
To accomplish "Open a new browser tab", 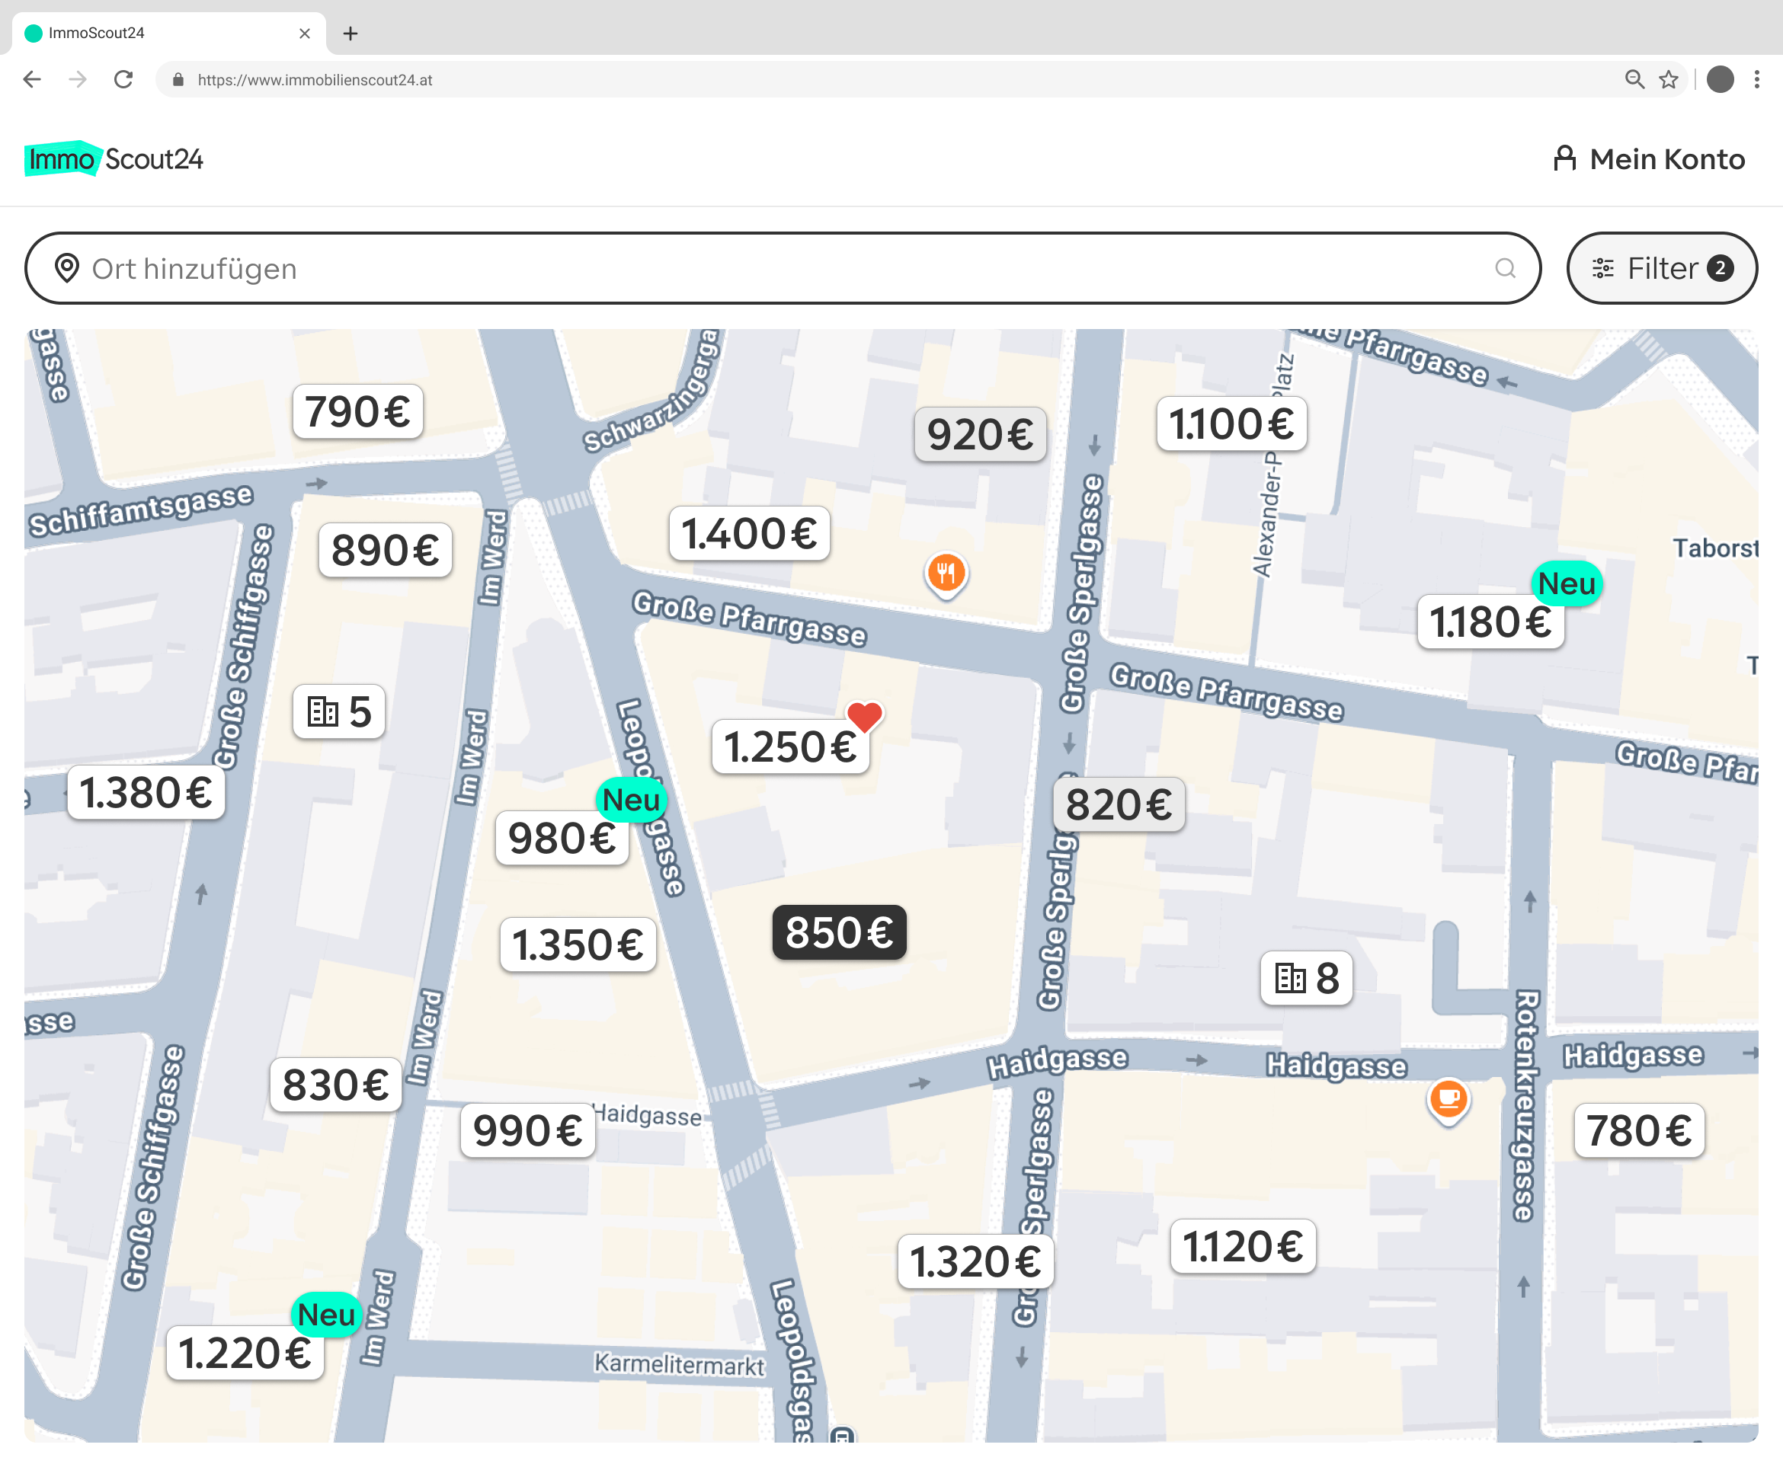I will coord(350,34).
